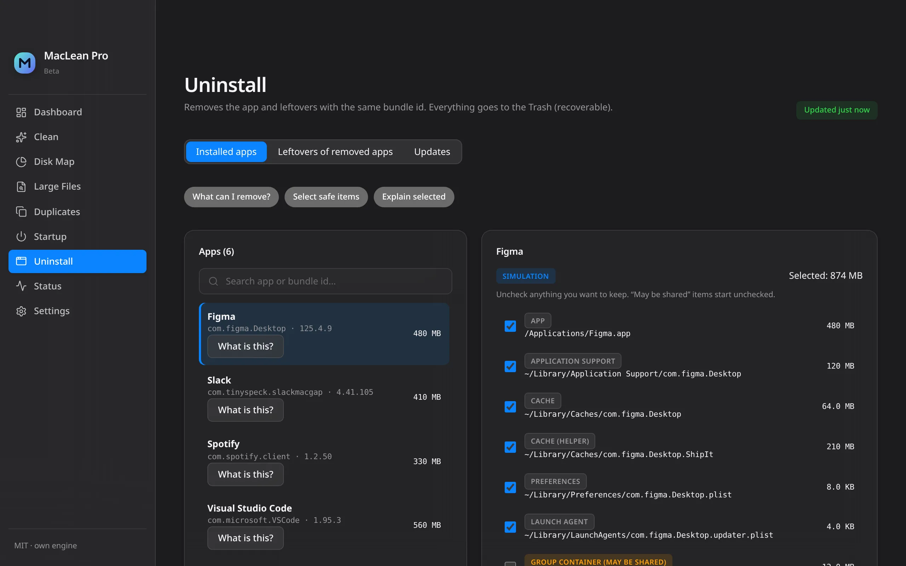This screenshot has height=566, width=906.
Task: Click the Startup power icon
Action: pyautogui.click(x=21, y=236)
